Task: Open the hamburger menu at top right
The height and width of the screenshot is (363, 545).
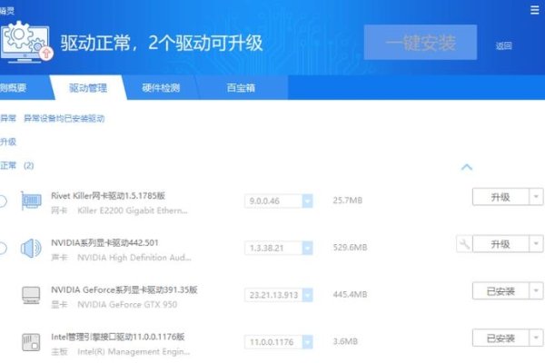Action: tap(535, 10)
